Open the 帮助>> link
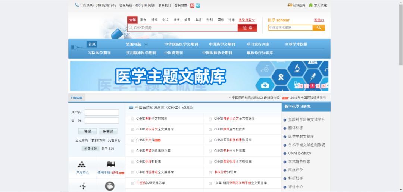The image size is (403, 192). click(319, 20)
